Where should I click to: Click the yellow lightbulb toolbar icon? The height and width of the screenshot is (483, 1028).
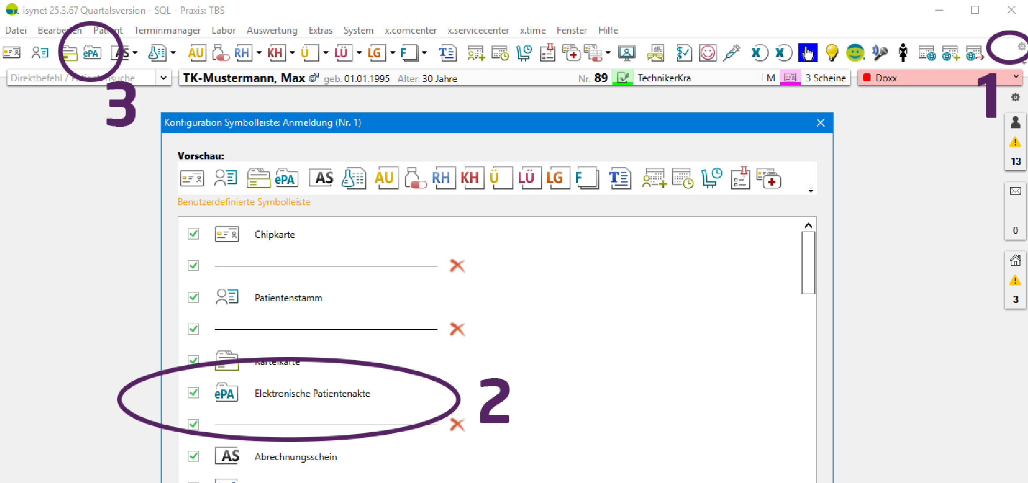point(832,52)
